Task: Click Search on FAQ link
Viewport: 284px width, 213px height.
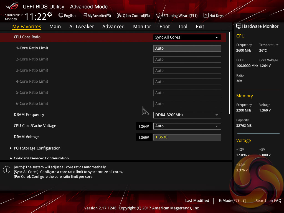Action: [x=268, y=201]
